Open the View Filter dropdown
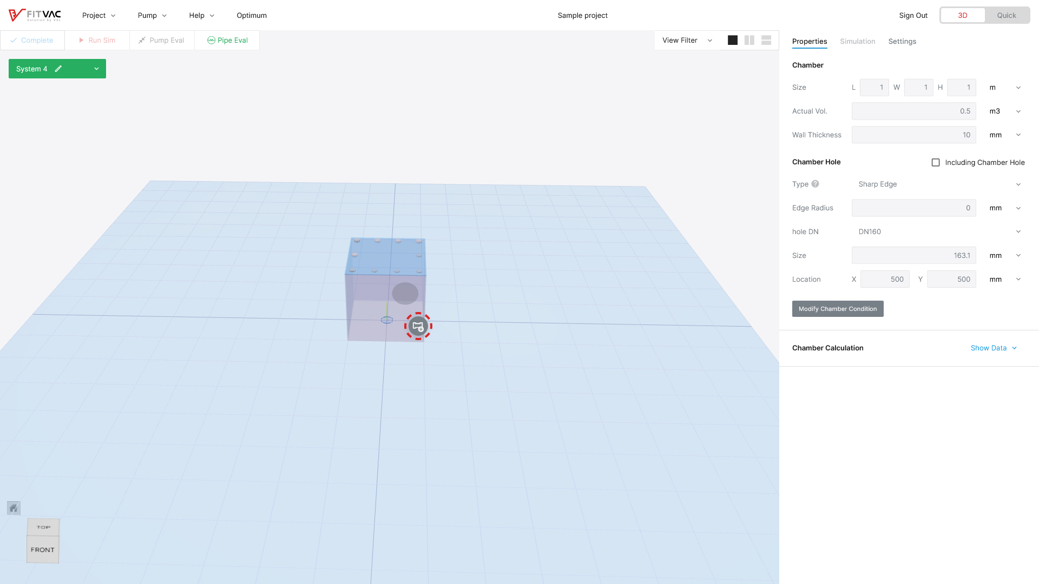Image resolution: width=1039 pixels, height=584 pixels. point(687,40)
